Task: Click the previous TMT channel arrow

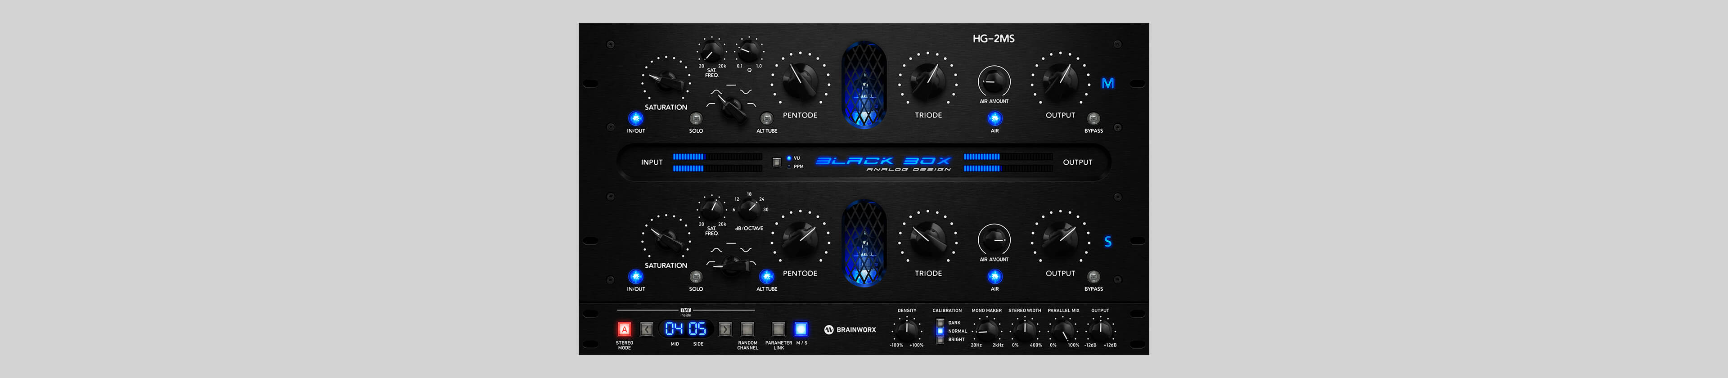Action: coord(646,329)
